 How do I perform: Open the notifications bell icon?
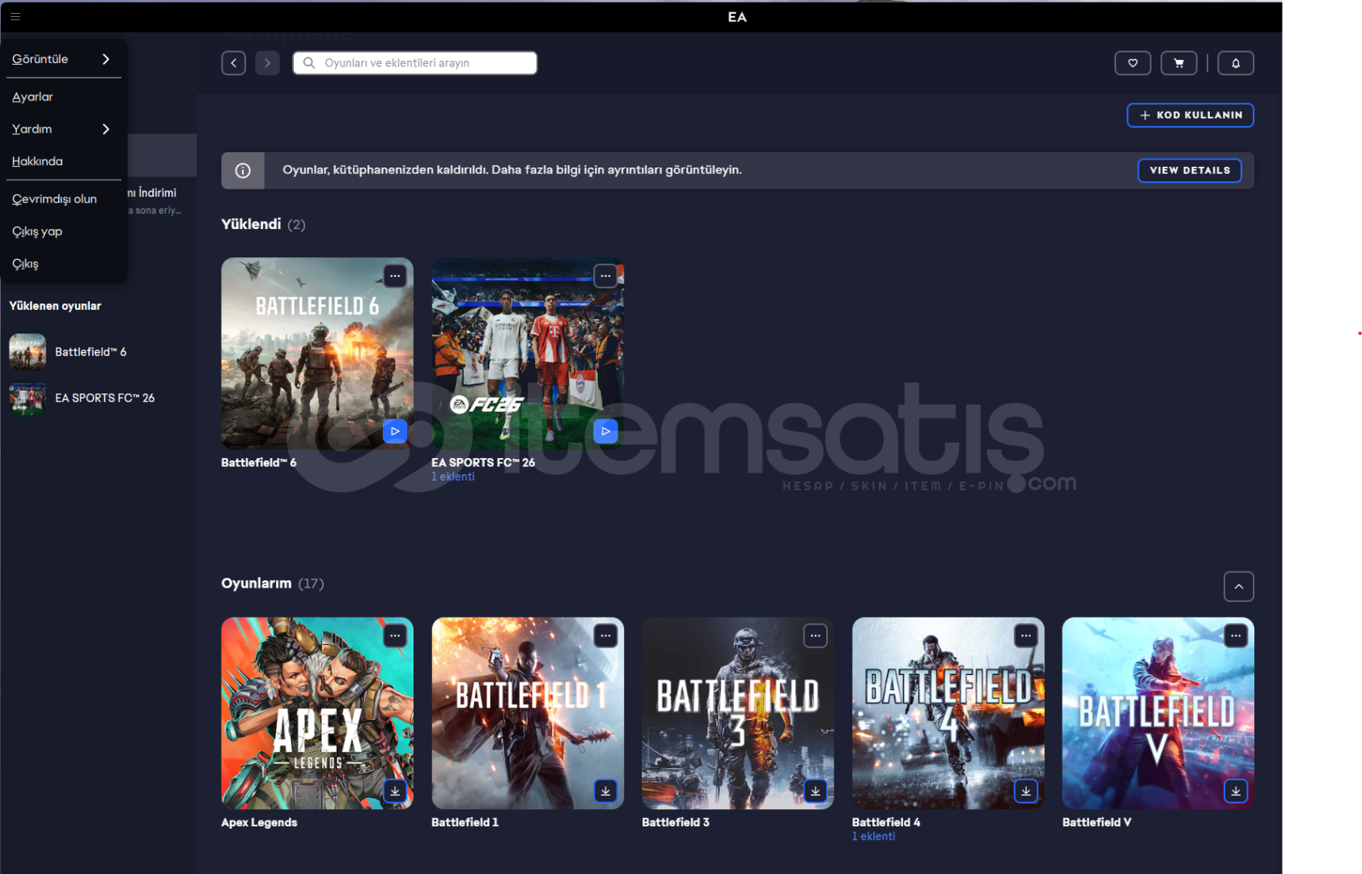tap(1236, 63)
